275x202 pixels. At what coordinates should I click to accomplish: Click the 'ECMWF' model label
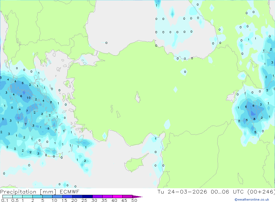click(x=70, y=192)
